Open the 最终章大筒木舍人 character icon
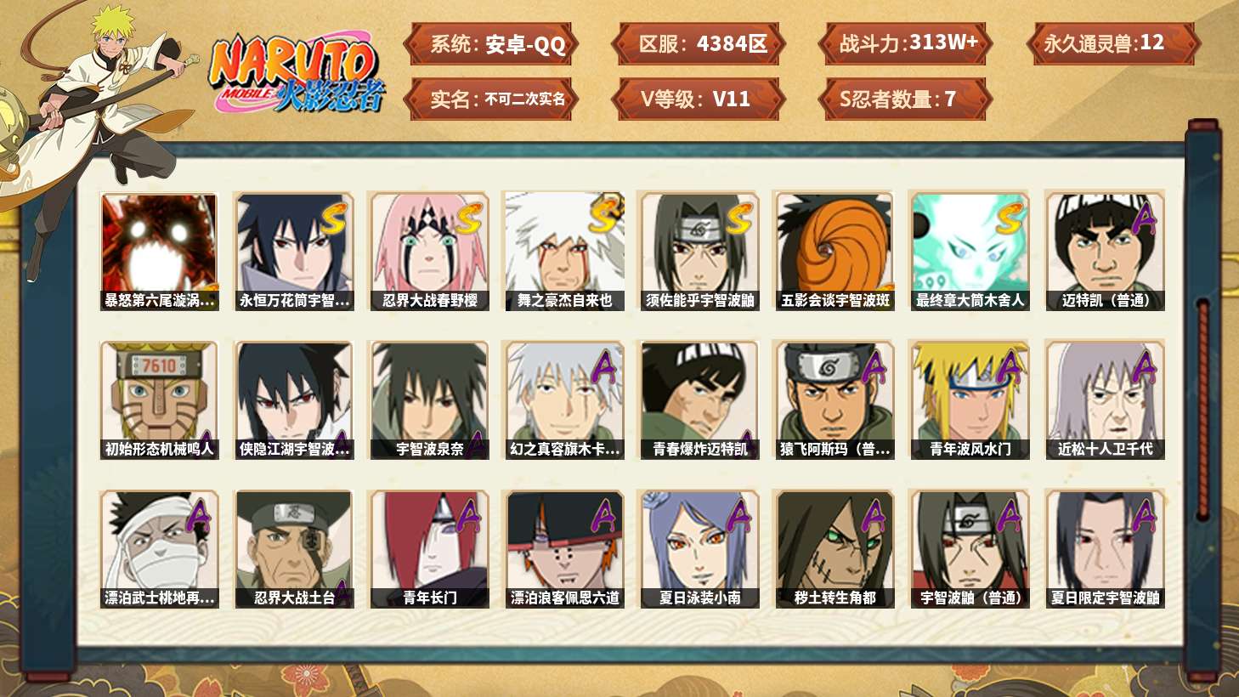Image resolution: width=1239 pixels, height=697 pixels. tap(970, 252)
